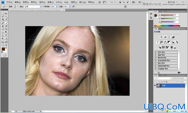This screenshot has width=188, height=113.
Task: Select the Move tool
Action: [x=6, y=14]
